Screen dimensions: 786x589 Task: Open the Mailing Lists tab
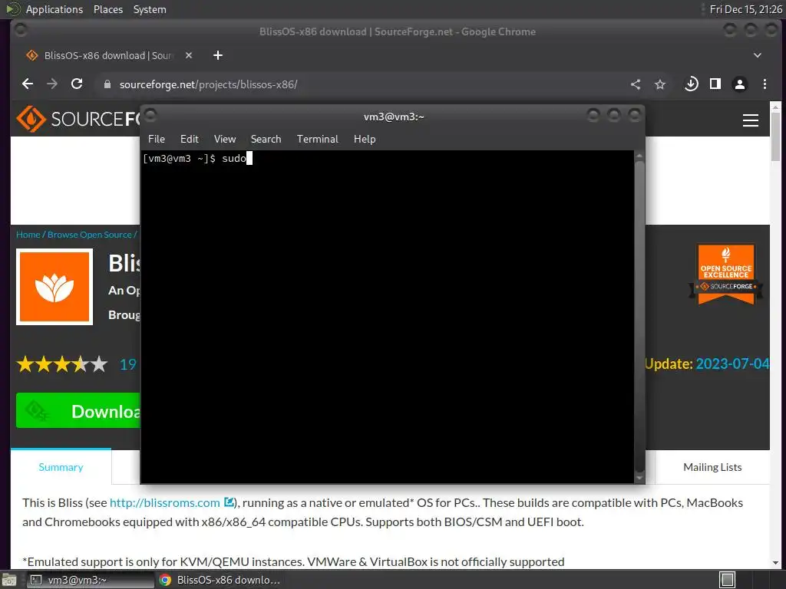point(712,467)
